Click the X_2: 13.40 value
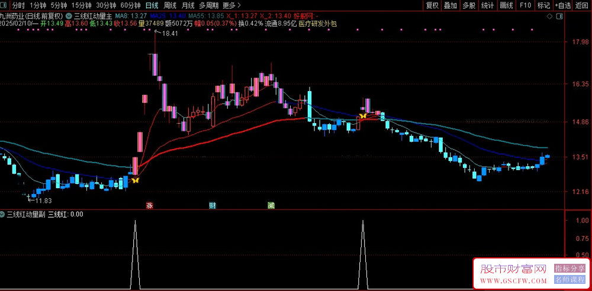Screen dimensions: 592x291 click(x=276, y=16)
